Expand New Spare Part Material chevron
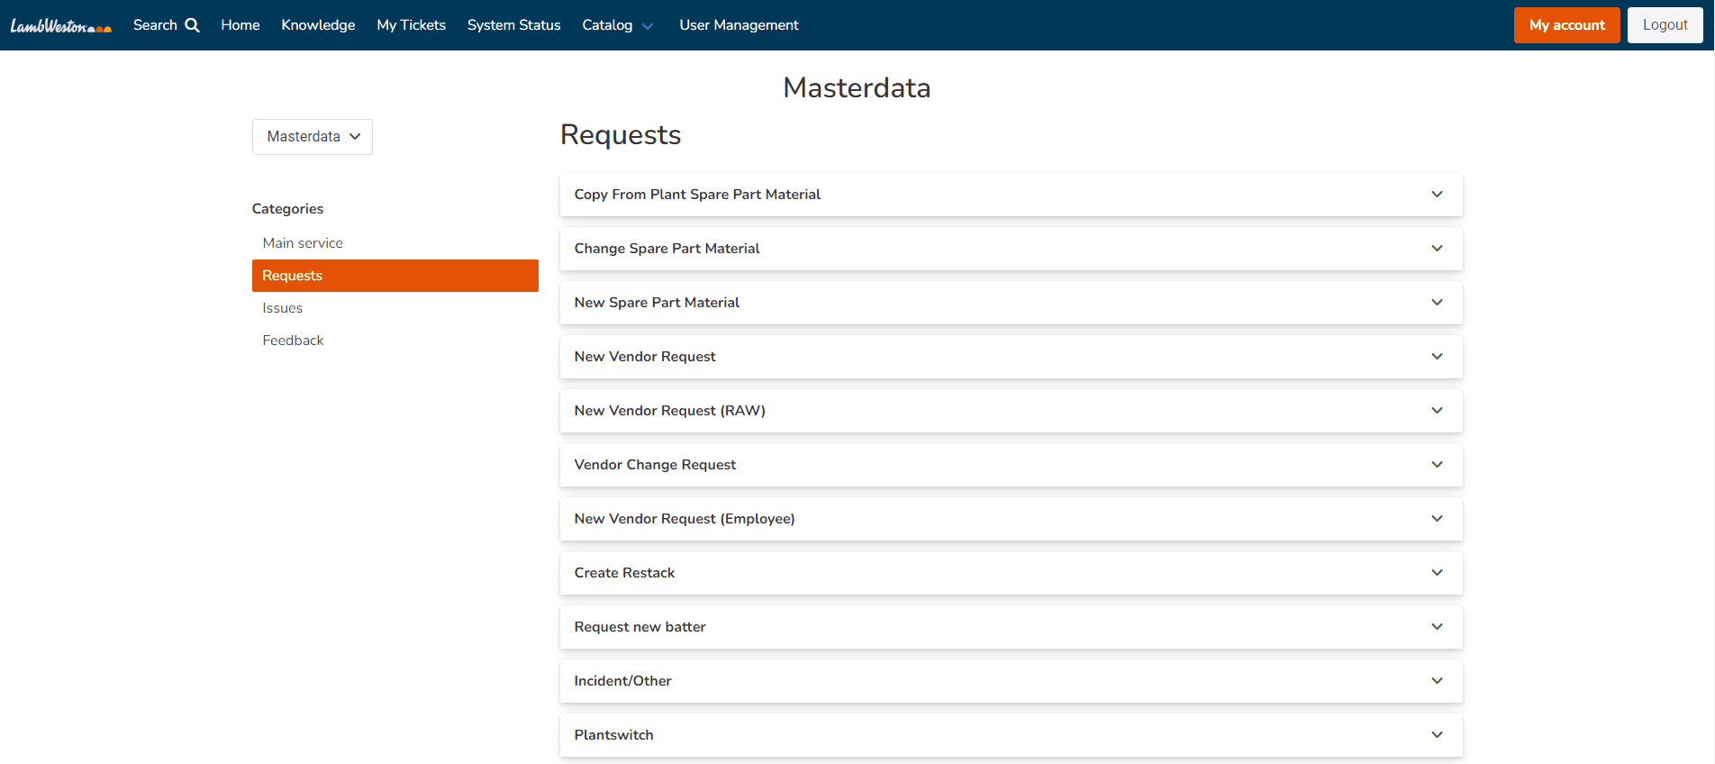This screenshot has height=764, width=1715. (x=1437, y=303)
